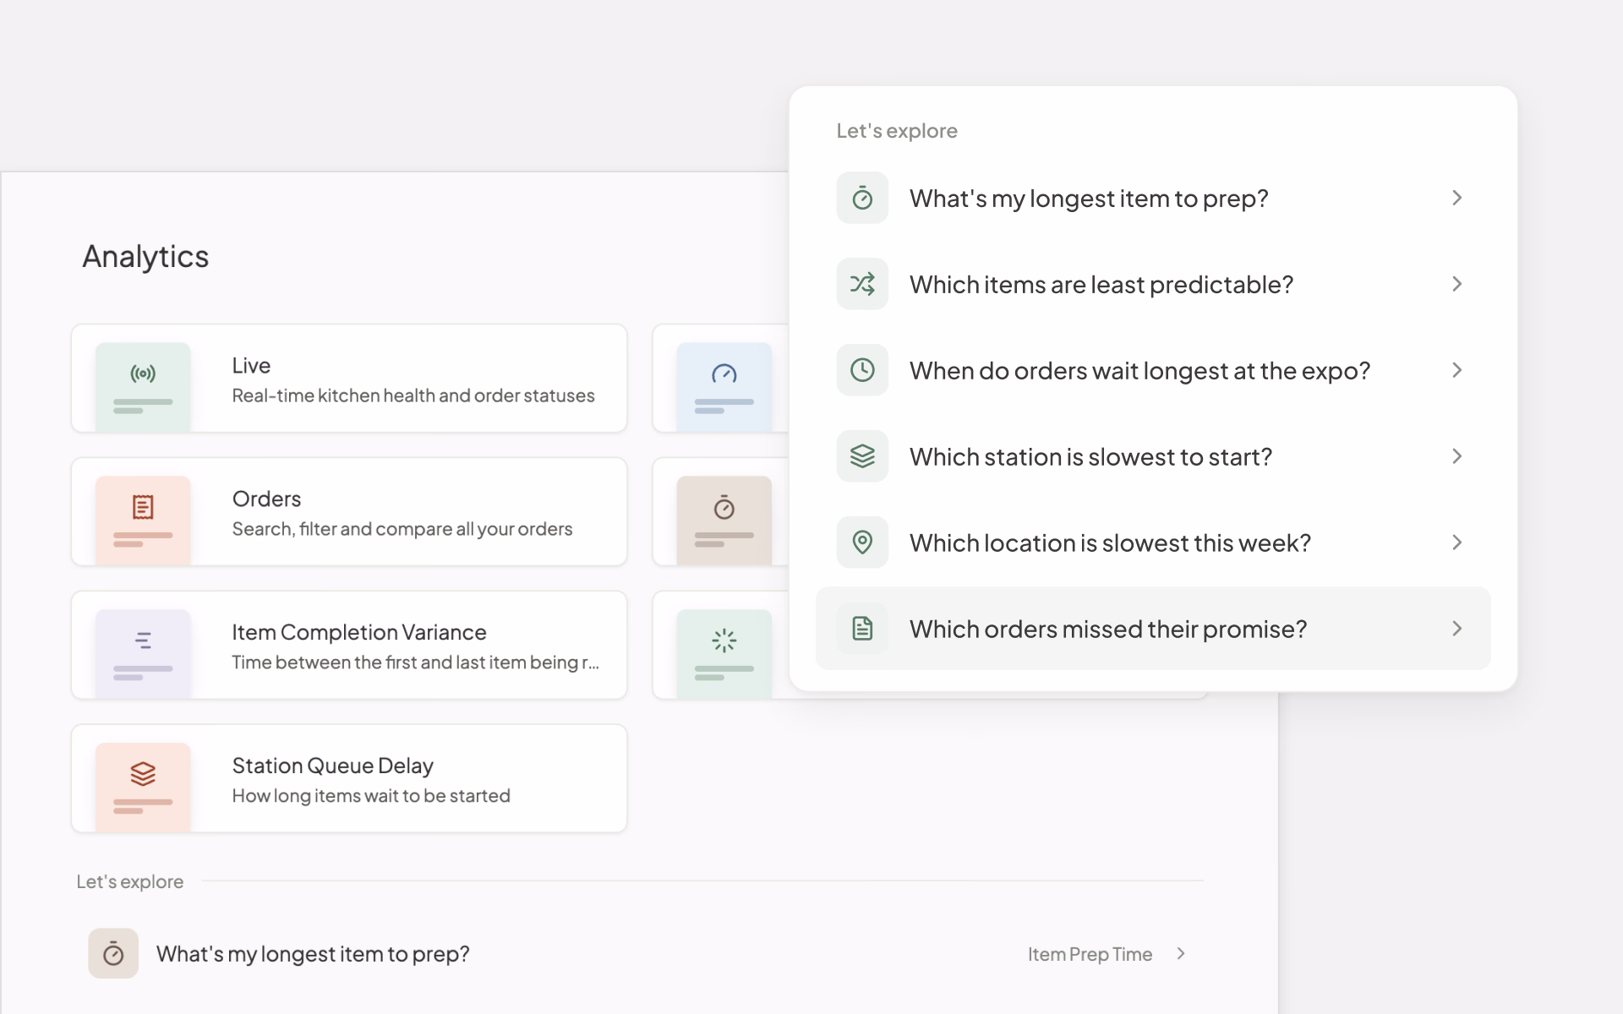1623x1014 pixels.
Task: Click the Analytics page heading
Action: pos(145,257)
